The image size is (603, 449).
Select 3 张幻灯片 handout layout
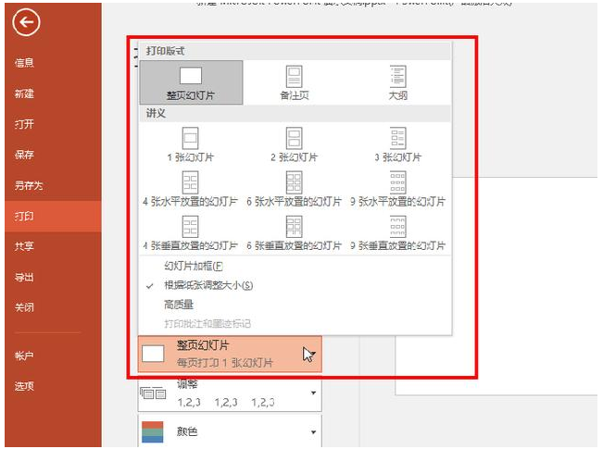point(398,144)
